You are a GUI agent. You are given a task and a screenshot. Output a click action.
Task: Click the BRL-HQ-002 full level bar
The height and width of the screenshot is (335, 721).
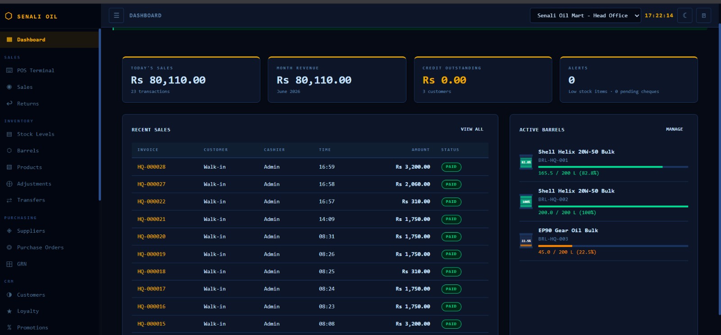click(x=613, y=207)
